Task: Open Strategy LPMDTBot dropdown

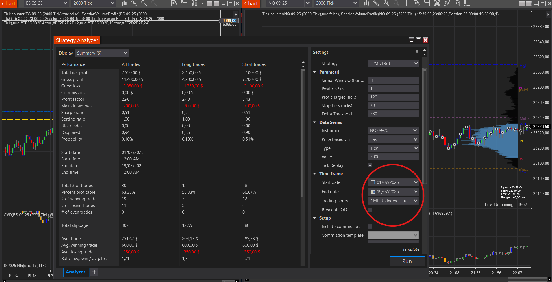Action: click(393, 64)
